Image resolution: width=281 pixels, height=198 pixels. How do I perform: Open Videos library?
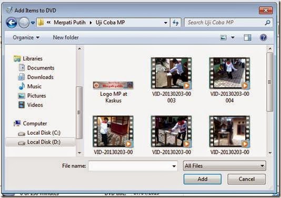tap(35, 105)
